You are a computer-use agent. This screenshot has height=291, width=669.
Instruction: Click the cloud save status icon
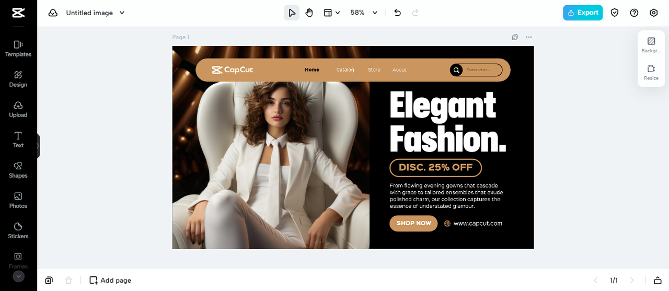[x=53, y=13]
